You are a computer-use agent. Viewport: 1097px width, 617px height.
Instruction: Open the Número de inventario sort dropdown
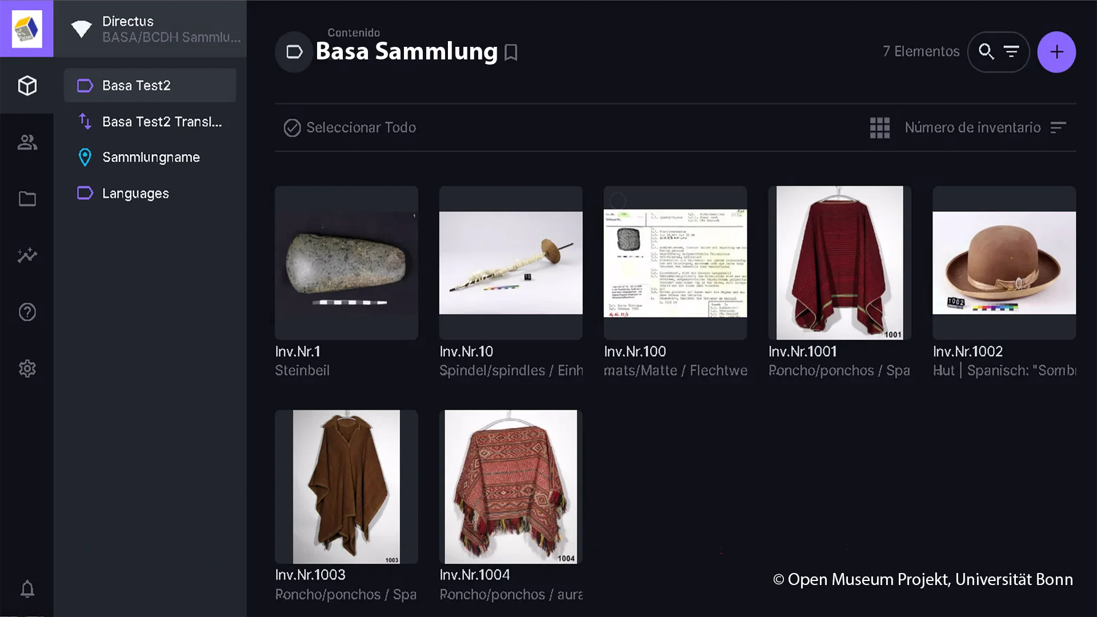(972, 127)
